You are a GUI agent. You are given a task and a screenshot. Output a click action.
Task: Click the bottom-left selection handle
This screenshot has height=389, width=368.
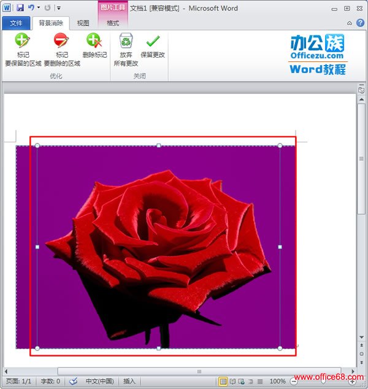pyautogui.click(x=37, y=349)
